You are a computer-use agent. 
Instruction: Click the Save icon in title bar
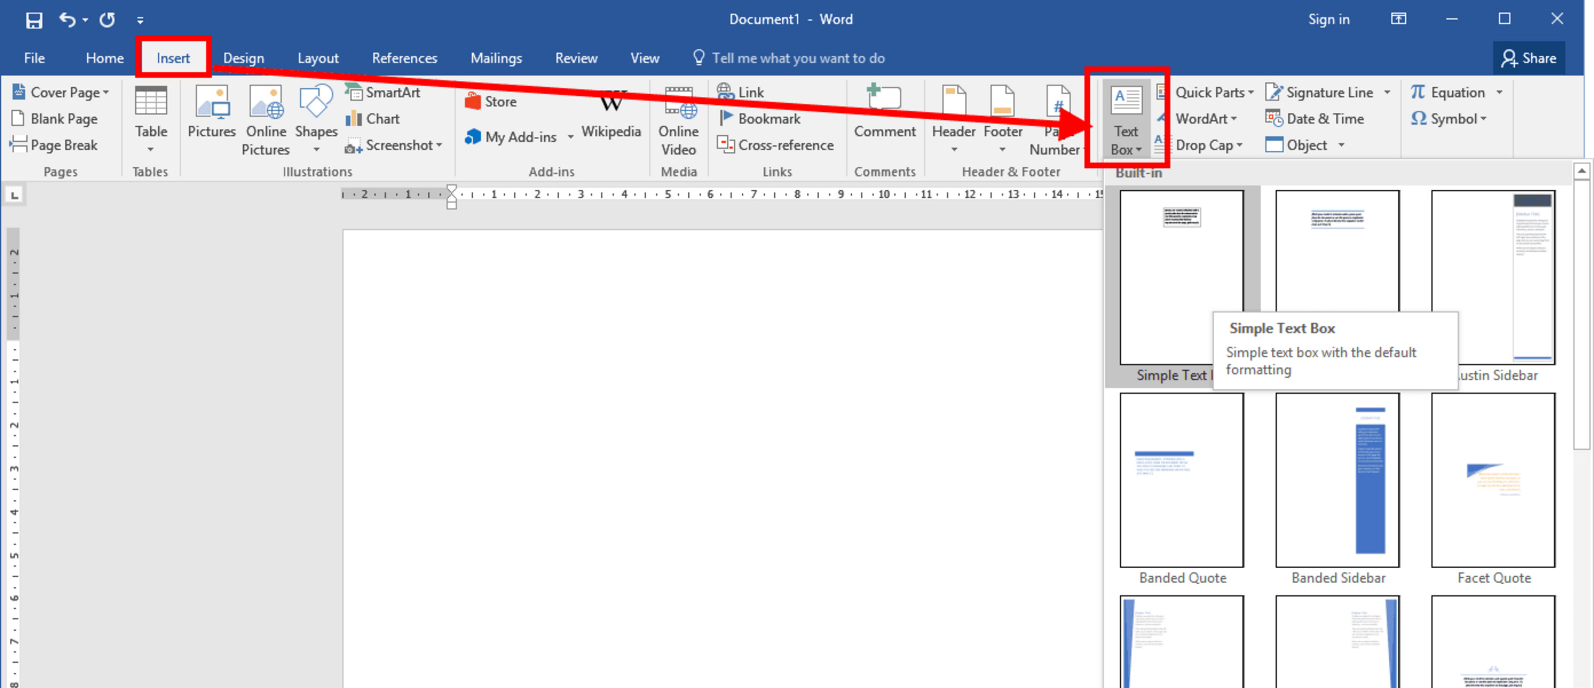point(34,20)
